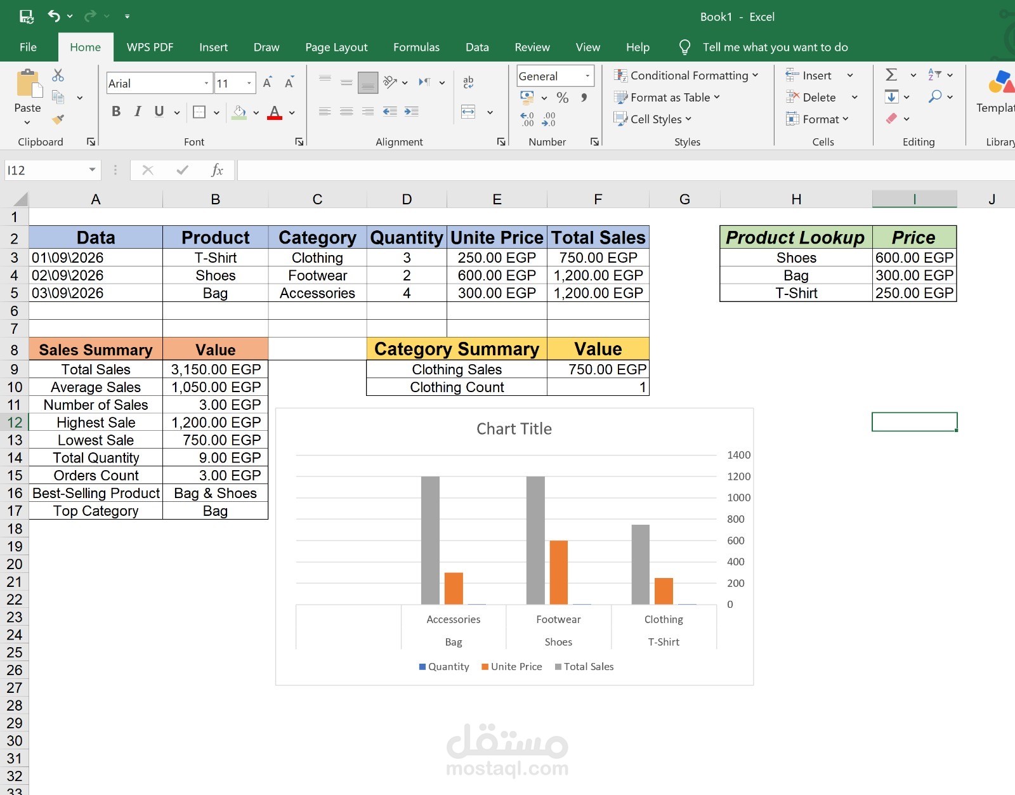The image size is (1015, 795).
Task: Toggle middle vertical alignment
Action: [346, 82]
